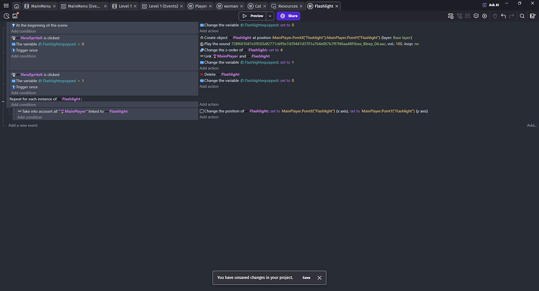Click the Flashlight object name in Repeat event
Image resolution: width=539 pixels, height=291 pixels.
71,99
